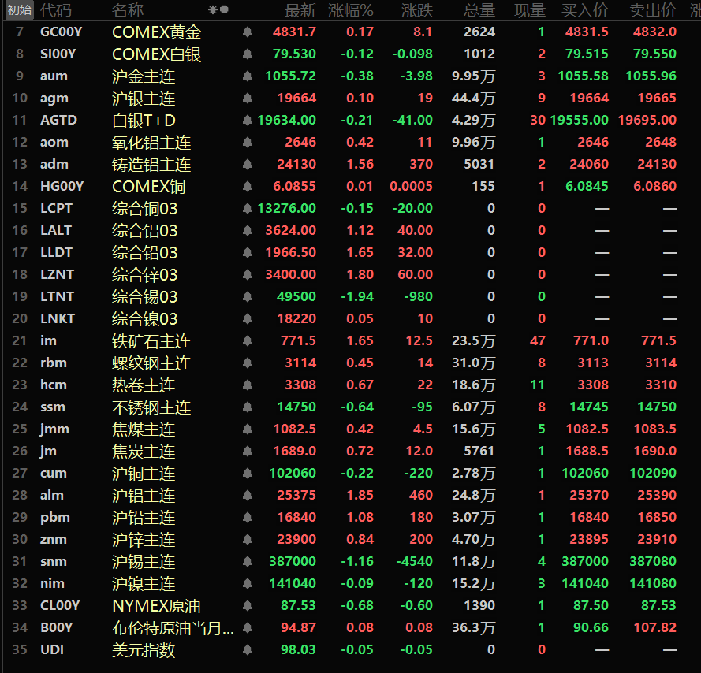Toggle alert bell for 螺纹钢主连
Screen dimensions: 701x673
pos(248,363)
